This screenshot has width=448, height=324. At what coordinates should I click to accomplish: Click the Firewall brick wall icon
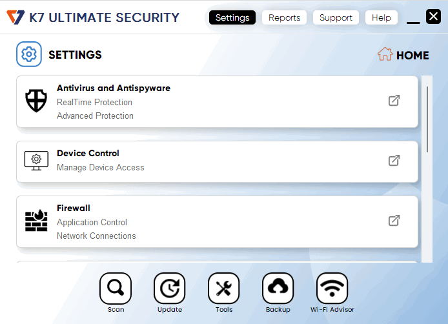(36, 221)
